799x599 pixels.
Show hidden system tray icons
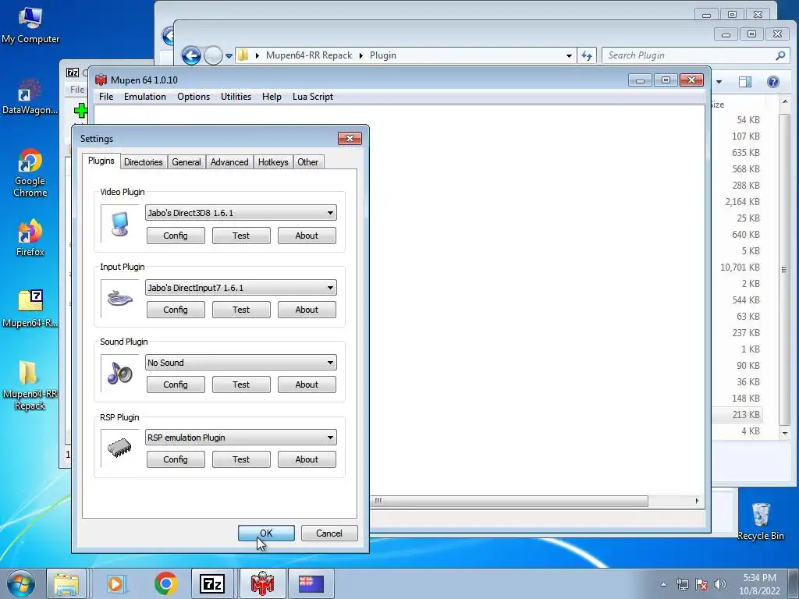click(663, 584)
